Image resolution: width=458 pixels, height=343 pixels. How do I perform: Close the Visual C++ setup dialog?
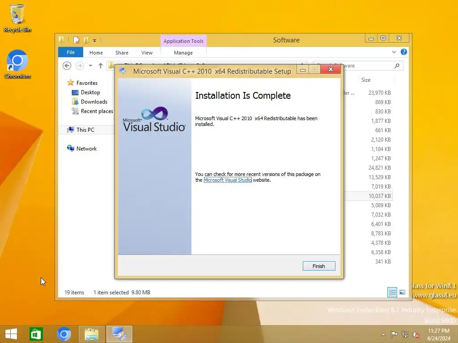pos(331,69)
